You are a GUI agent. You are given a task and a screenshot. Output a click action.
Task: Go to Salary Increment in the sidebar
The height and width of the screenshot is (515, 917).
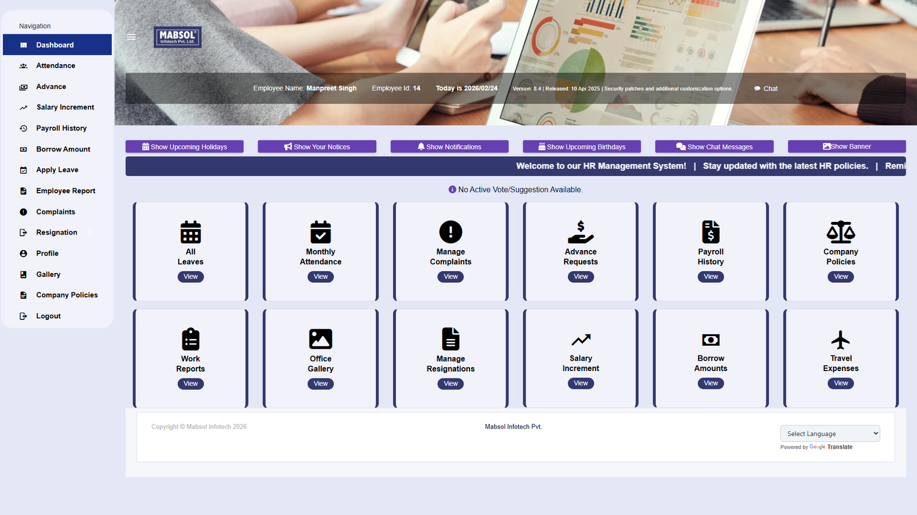click(57, 107)
